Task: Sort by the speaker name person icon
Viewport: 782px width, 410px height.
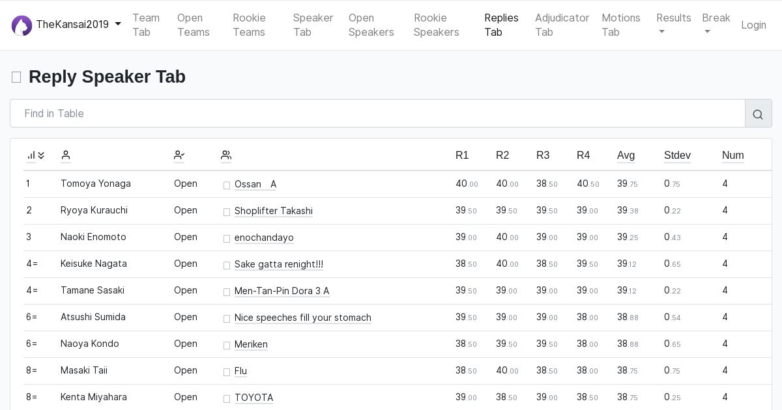Action: pos(66,156)
